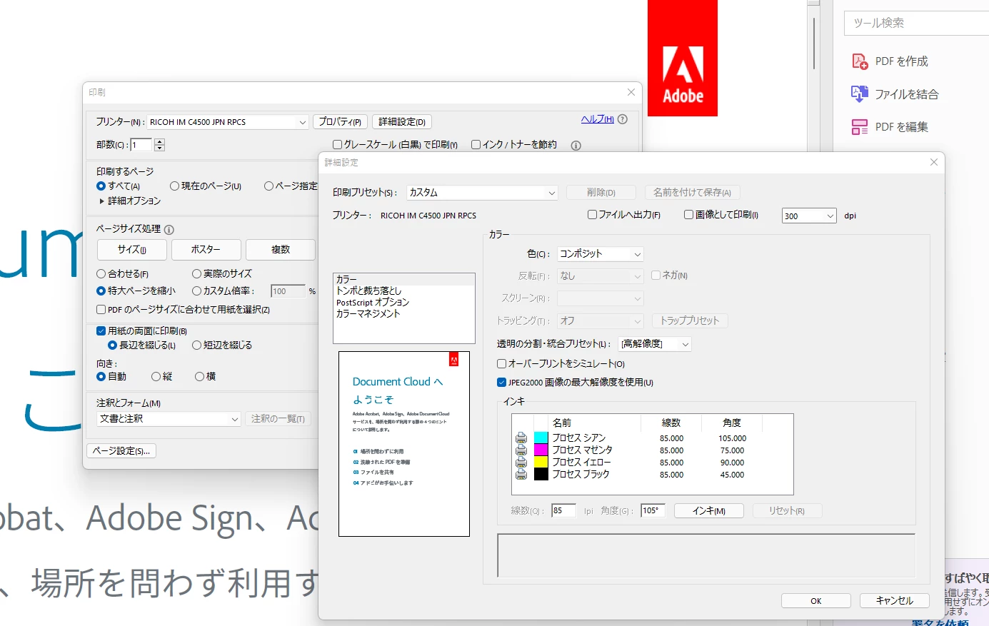Click printer icon for プロセス シアン ink

[x=521, y=438]
